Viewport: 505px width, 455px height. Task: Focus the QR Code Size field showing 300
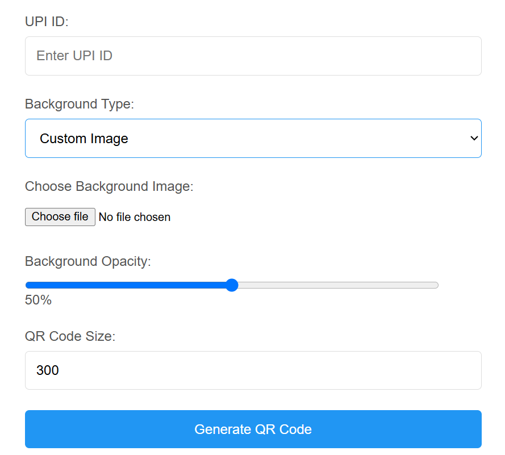click(x=253, y=370)
